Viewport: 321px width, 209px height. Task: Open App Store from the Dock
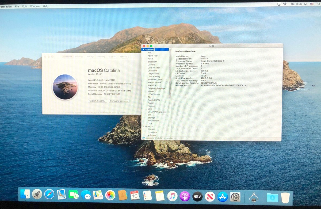(223, 197)
